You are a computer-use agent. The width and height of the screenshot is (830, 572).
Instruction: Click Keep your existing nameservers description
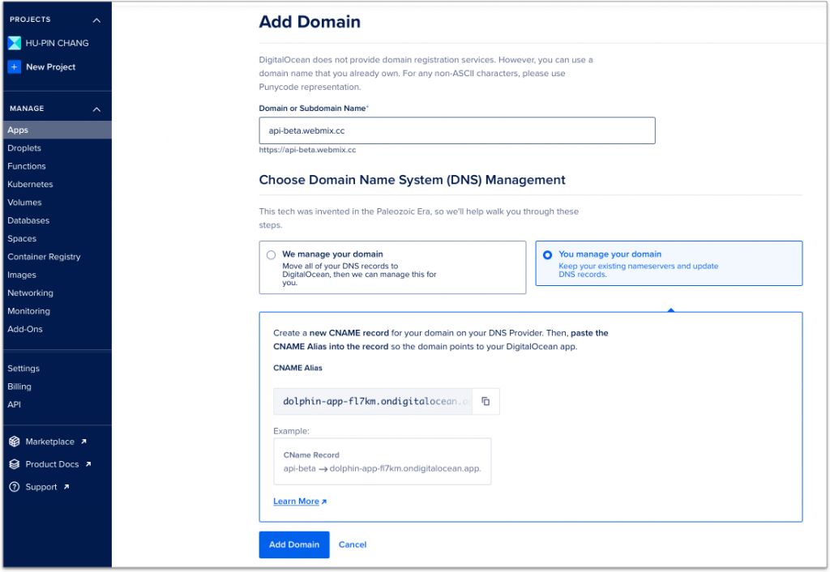point(639,270)
